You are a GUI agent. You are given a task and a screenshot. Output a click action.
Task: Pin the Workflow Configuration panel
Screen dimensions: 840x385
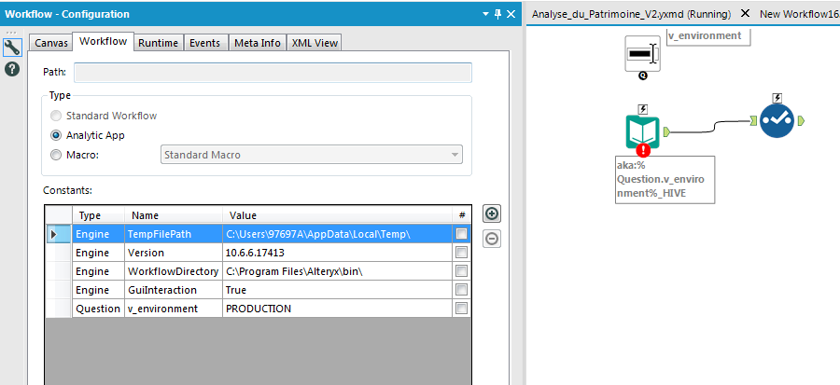point(497,14)
